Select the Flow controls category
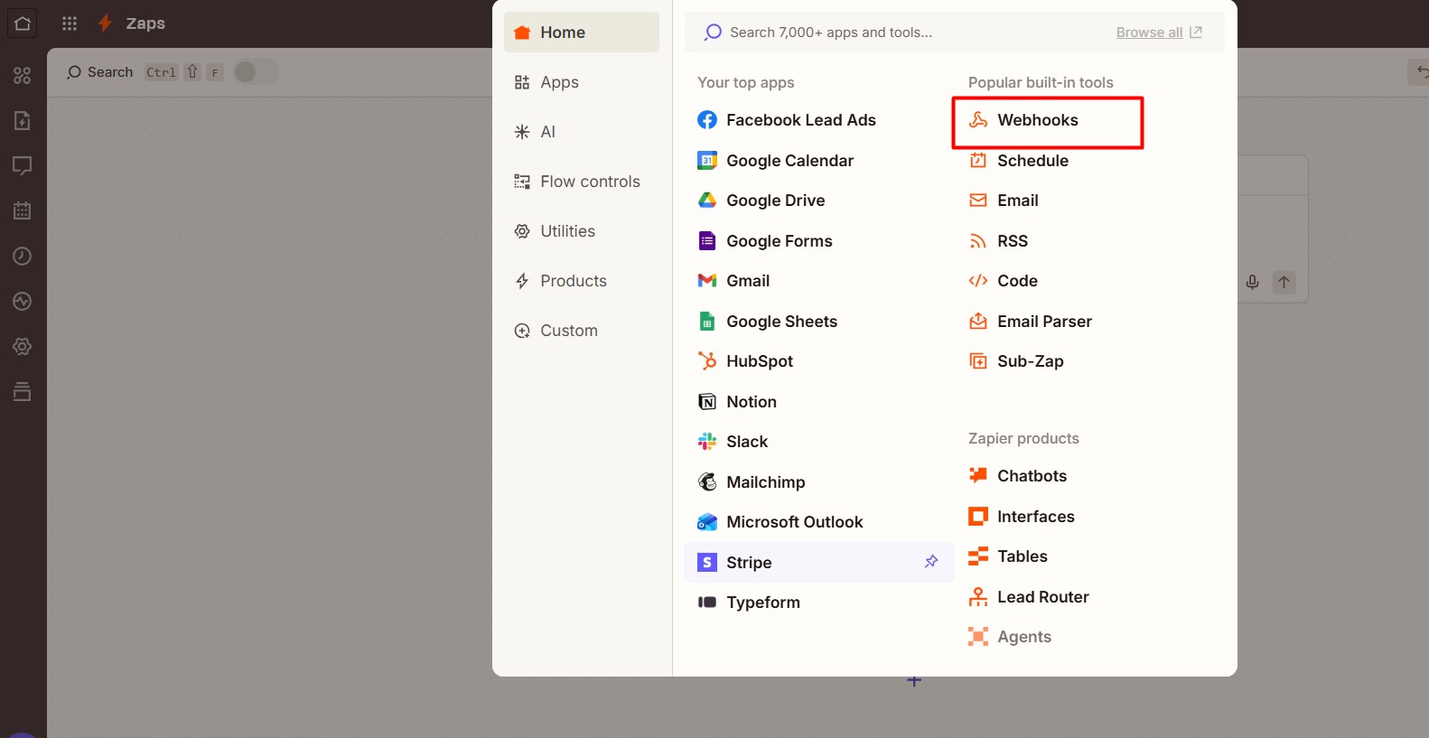 click(x=589, y=182)
